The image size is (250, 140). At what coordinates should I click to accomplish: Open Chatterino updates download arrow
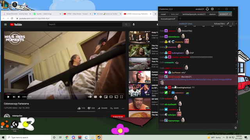(207, 9)
